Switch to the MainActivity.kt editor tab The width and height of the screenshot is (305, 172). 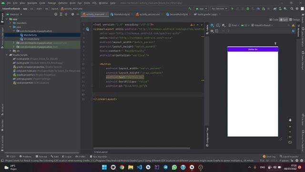tap(120, 14)
